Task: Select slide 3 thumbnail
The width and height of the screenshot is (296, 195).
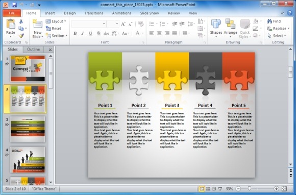Action: 28,129
